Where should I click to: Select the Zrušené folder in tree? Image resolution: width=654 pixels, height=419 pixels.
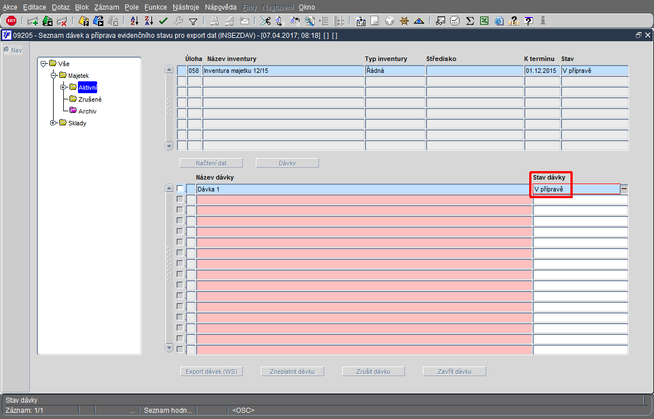coord(90,99)
